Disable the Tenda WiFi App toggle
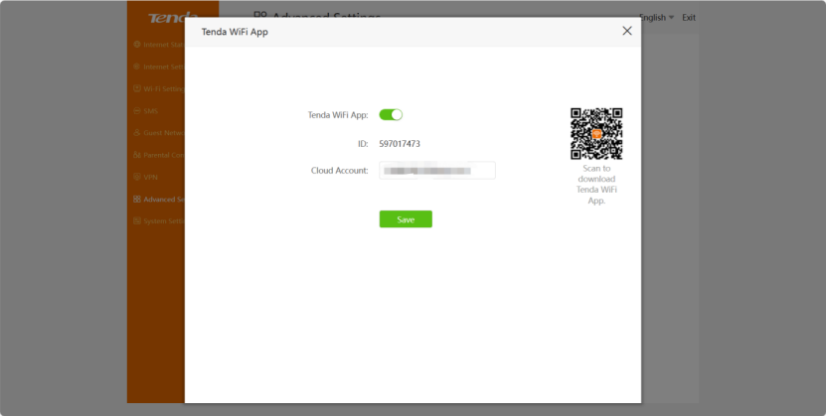Screen dimensions: 826x416 (x=391, y=115)
